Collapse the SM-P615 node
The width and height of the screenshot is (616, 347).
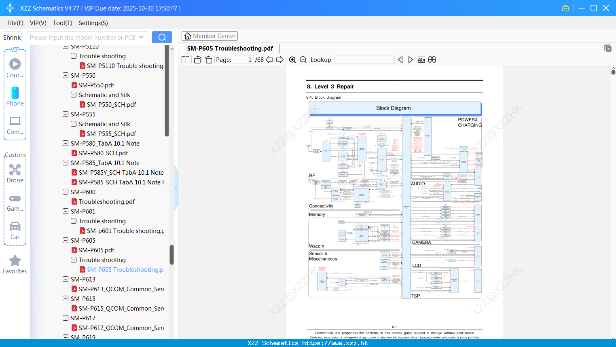point(66,298)
